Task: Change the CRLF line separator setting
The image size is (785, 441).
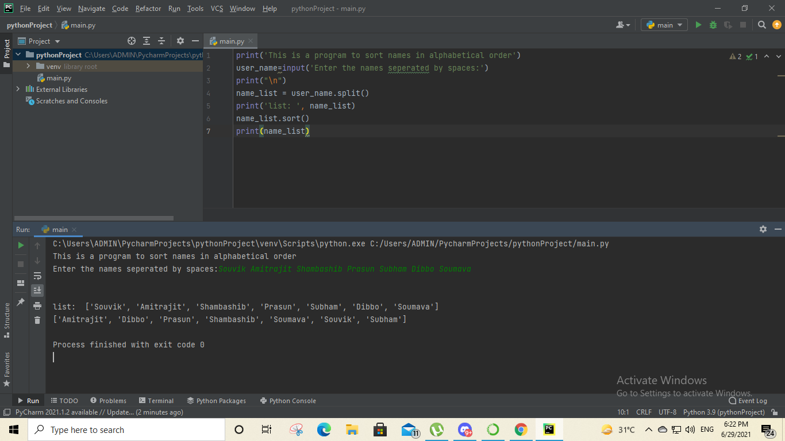Action: coord(644,412)
